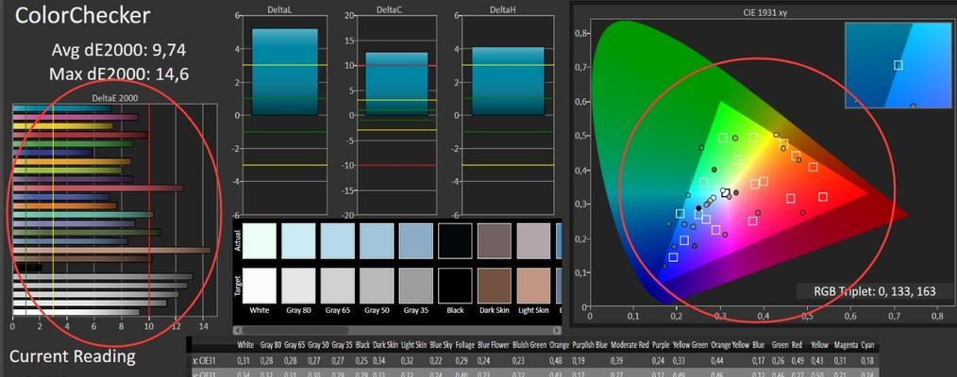
Task: Click the DeltaC bar chart
Action: pyautogui.click(x=396, y=114)
